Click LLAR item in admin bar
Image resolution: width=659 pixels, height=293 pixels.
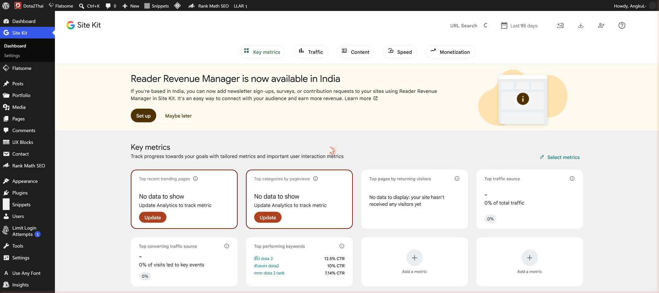pyautogui.click(x=240, y=6)
